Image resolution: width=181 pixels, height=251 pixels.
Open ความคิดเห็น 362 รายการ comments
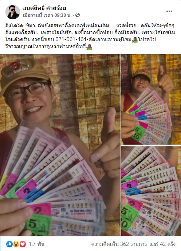[x=119, y=244]
